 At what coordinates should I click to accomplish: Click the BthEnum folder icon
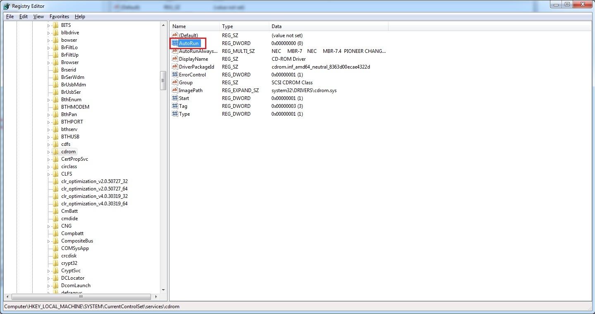pyautogui.click(x=56, y=100)
